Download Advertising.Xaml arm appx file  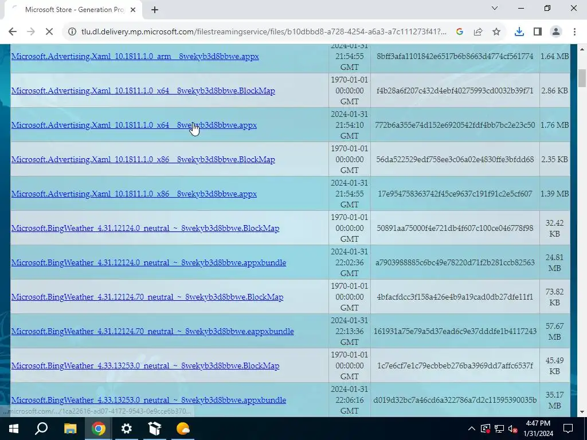[135, 56]
